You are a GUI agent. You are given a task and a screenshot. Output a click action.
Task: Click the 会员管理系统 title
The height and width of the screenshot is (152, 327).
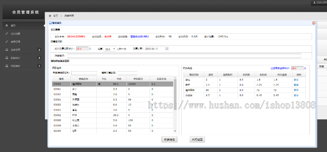[25, 12]
